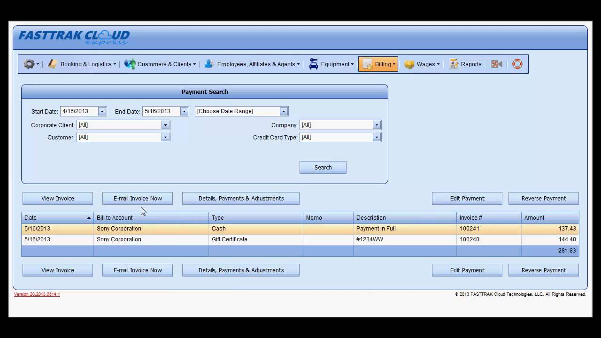The width and height of the screenshot is (601, 338).
Task: Open the video camera tutorials icon
Action: point(497,64)
